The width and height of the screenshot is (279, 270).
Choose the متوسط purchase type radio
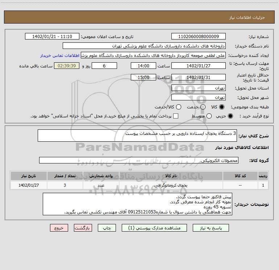click(x=209, y=116)
